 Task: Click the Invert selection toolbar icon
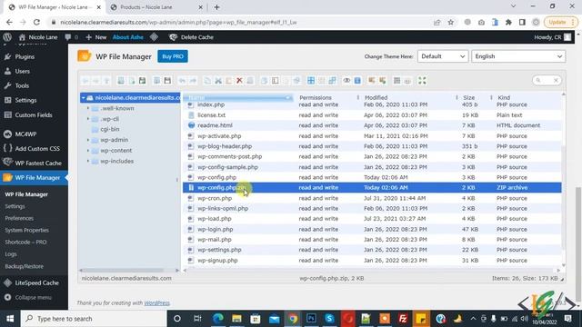click(x=332, y=81)
